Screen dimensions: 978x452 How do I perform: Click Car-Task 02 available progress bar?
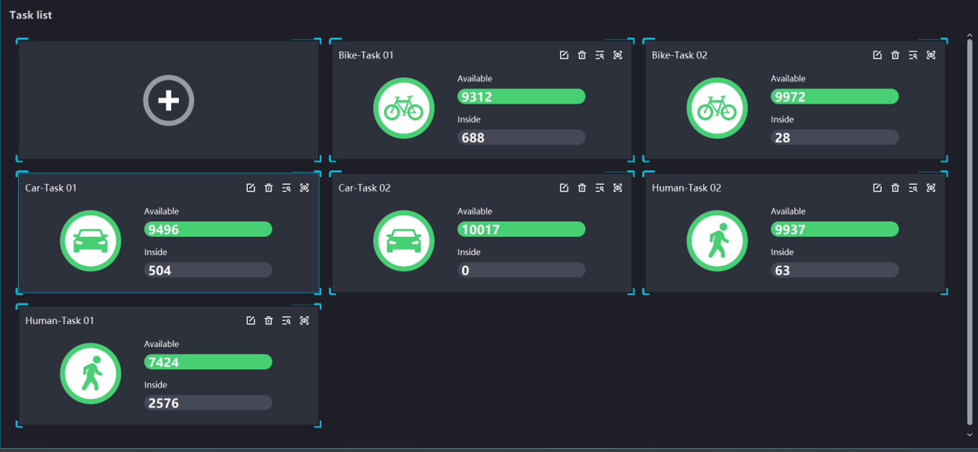pyautogui.click(x=521, y=229)
